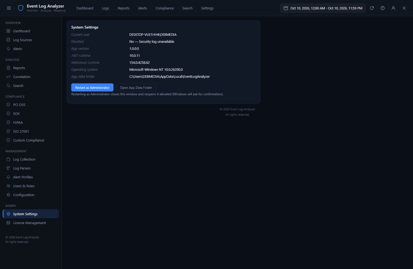Open Search in the top navigation
The width and height of the screenshot is (413, 269).
coord(187,8)
